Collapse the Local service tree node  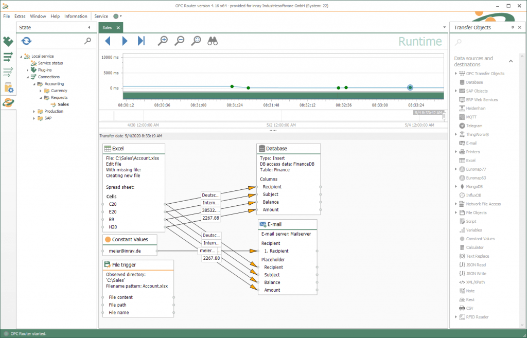pyautogui.click(x=21, y=57)
